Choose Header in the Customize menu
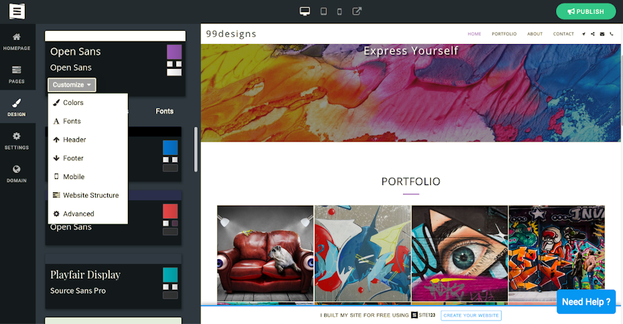The height and width of the screenshot is (324, 623). click(x=74, y=140)
